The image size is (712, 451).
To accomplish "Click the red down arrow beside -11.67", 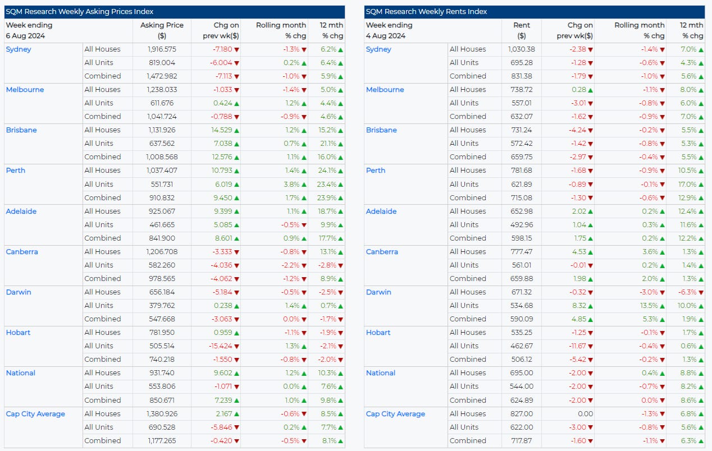I will pyautogui.click(x=590, y=346).
